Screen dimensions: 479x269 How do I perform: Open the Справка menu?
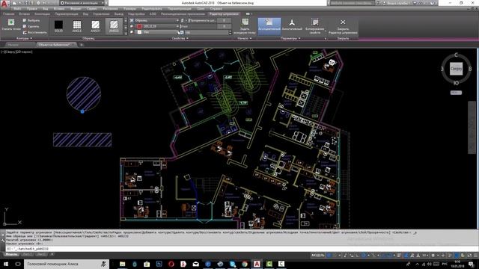pyautogui.click(x=216, y=8)
